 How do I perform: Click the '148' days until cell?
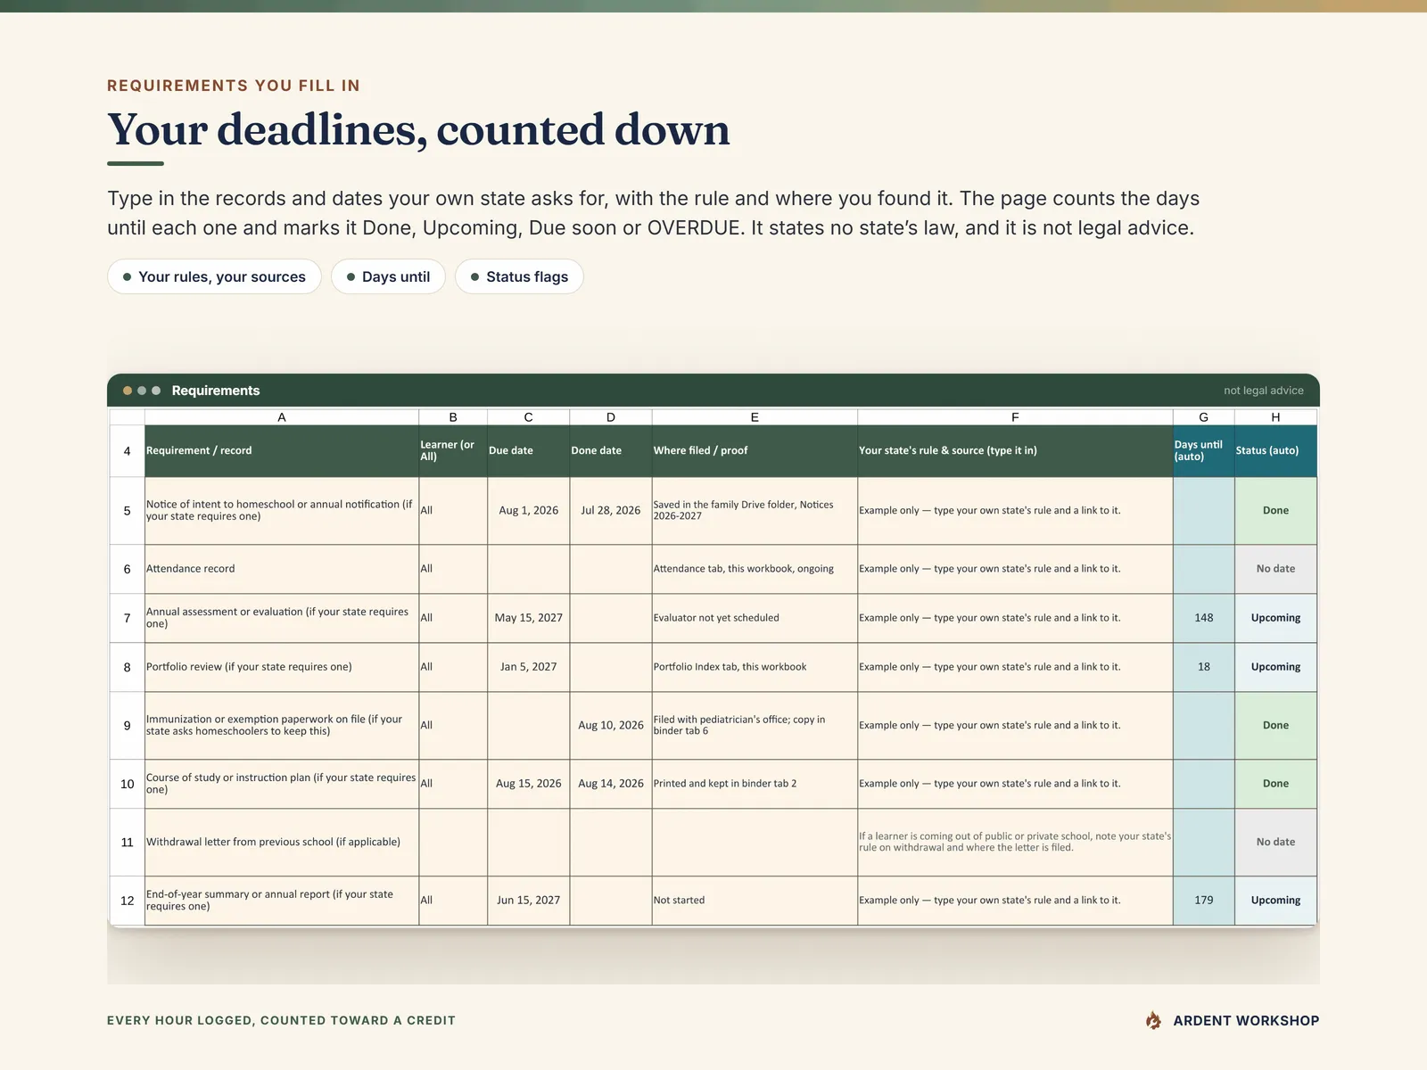point(1204,618)
